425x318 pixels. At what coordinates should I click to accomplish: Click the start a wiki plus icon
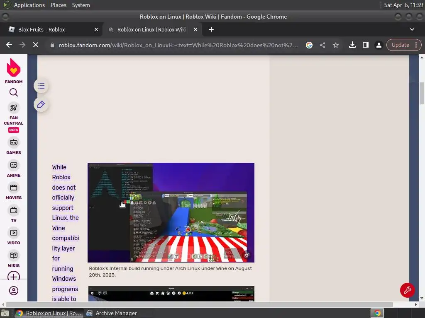[14, 276]
